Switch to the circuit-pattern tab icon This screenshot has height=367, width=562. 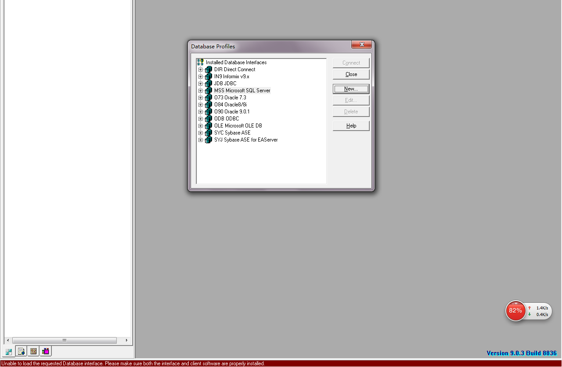coord(33,351)
